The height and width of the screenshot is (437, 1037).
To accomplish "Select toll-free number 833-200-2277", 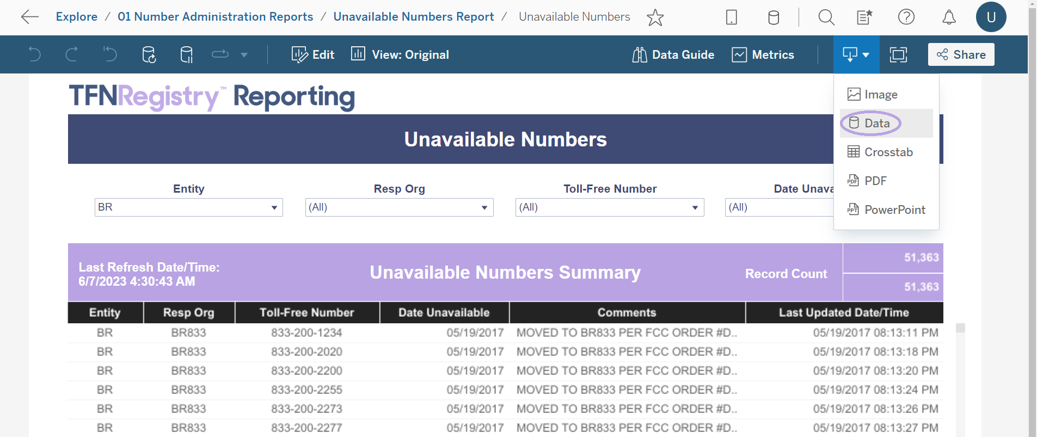I will [307, 428].
